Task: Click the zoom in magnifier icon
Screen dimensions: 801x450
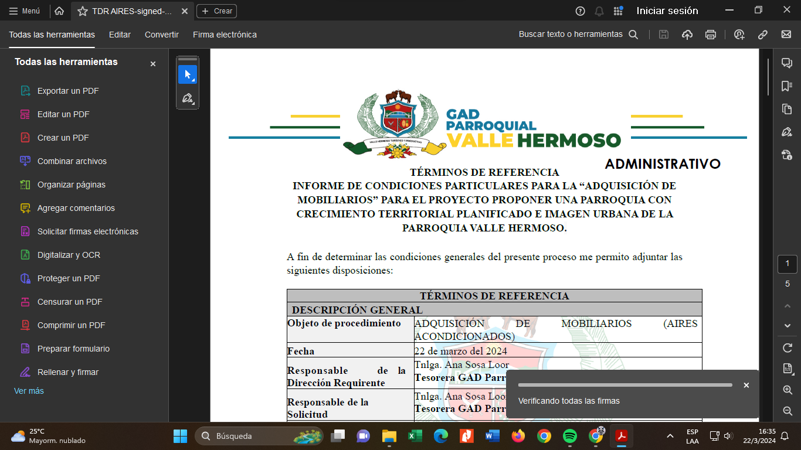Action: click(x=788, y=390)
